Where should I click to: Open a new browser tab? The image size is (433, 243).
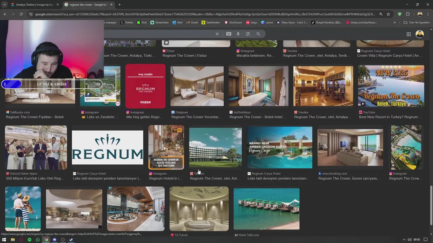(x=119, y=4)
